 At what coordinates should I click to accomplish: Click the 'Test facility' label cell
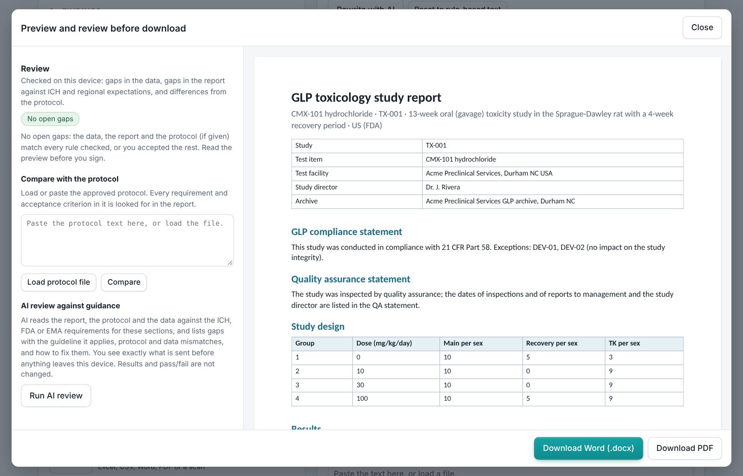point(357,174)
